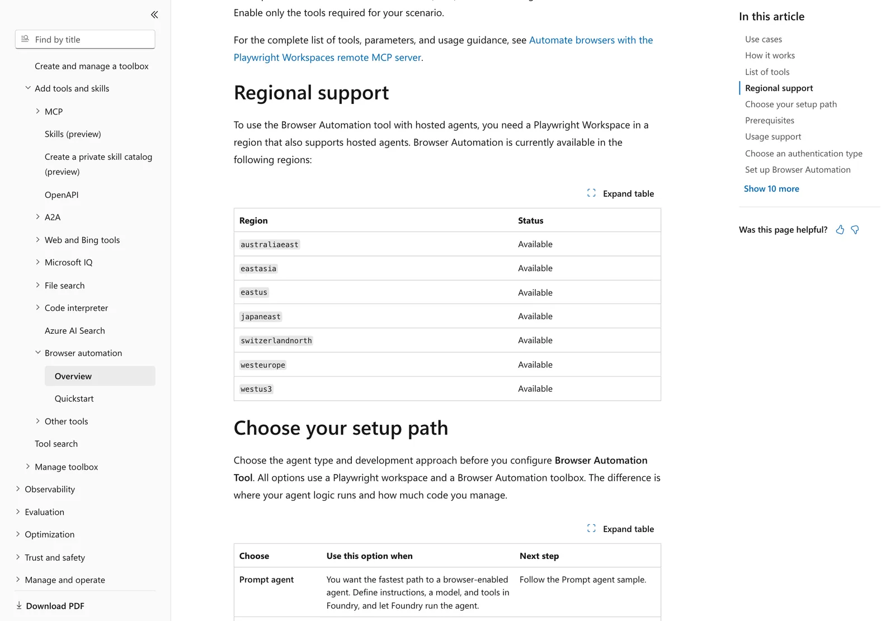
Task: Open Create and manage a toolbox page
Action: tap(92, 66)
